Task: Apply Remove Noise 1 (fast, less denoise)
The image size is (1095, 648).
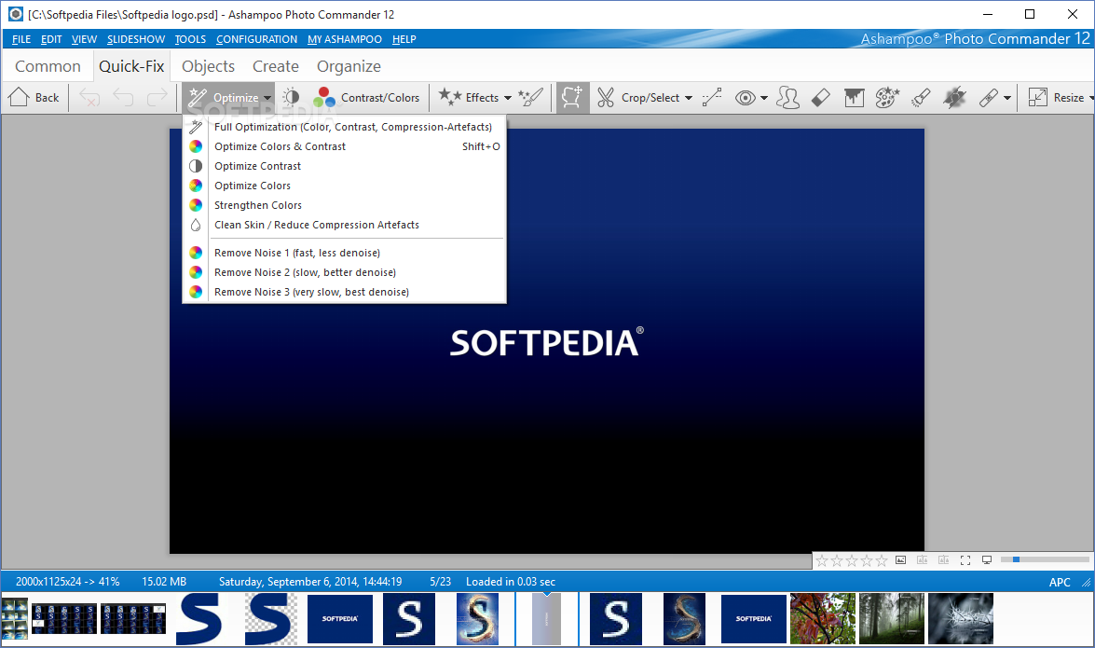Action: coord(344,253)
